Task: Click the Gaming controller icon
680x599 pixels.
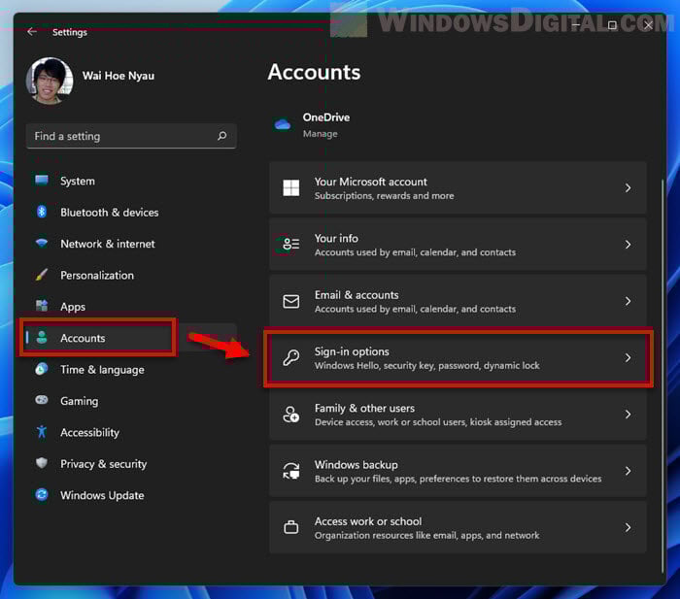Action: tap(42, 400)
